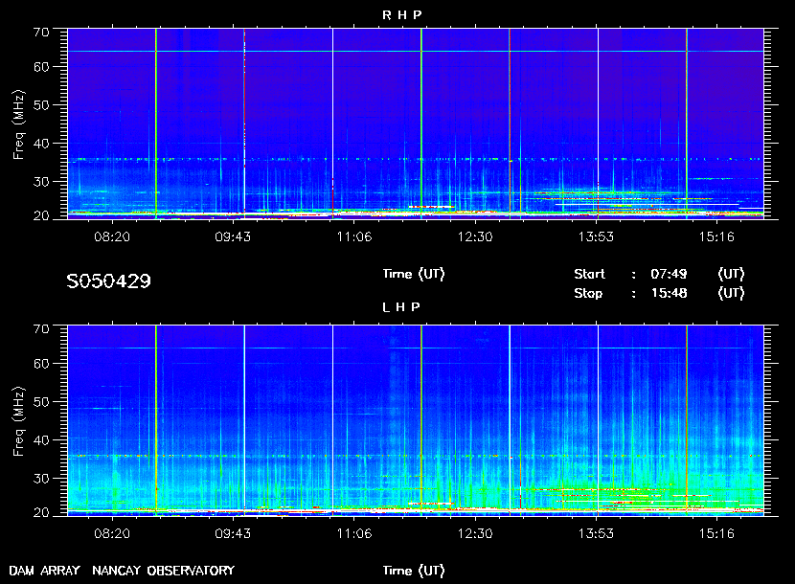Click the "70" frequency tick of the RHP panel

41,33
